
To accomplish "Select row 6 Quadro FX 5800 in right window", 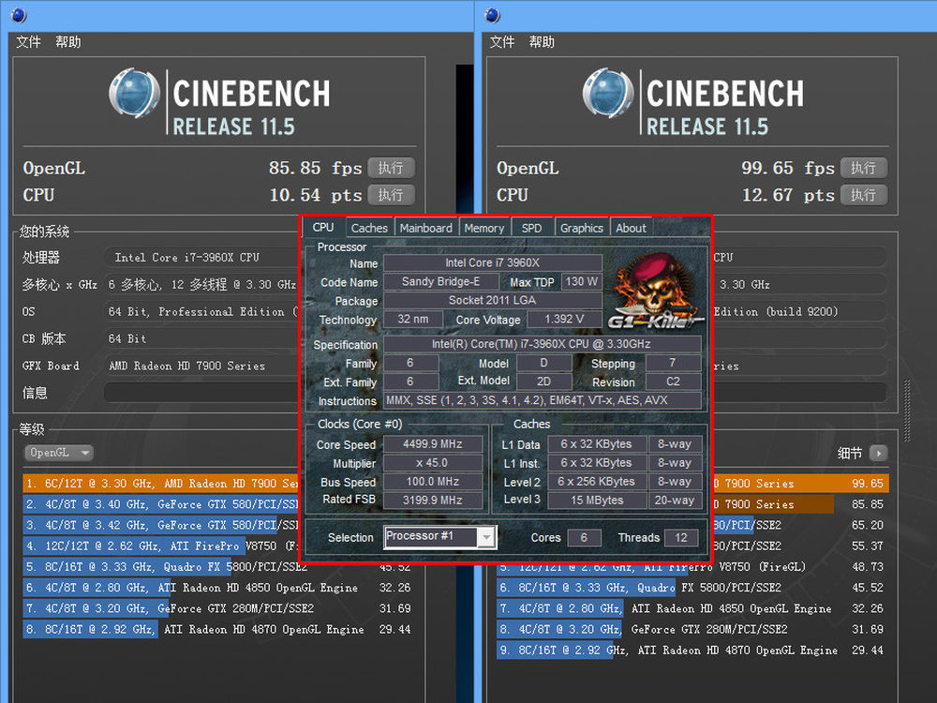I will point(692,588).
